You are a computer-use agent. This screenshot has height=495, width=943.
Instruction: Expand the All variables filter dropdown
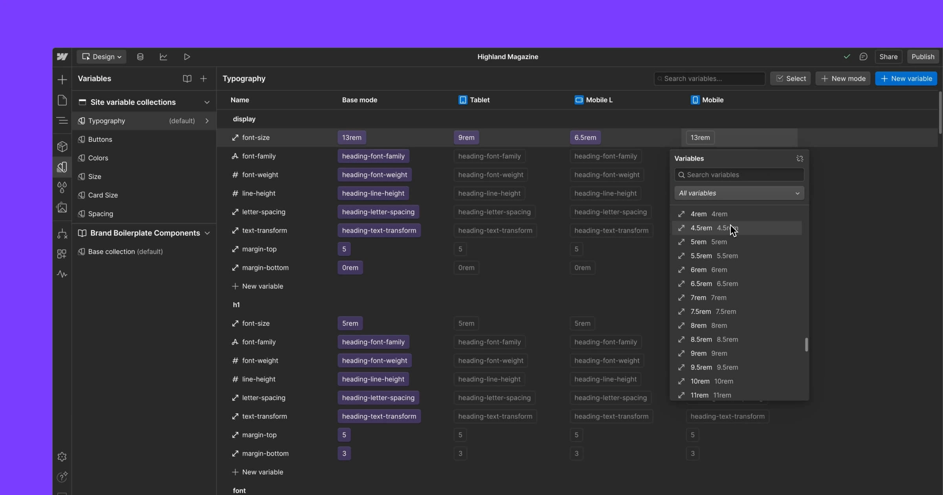pyautogui.click(x=739, y=193)
